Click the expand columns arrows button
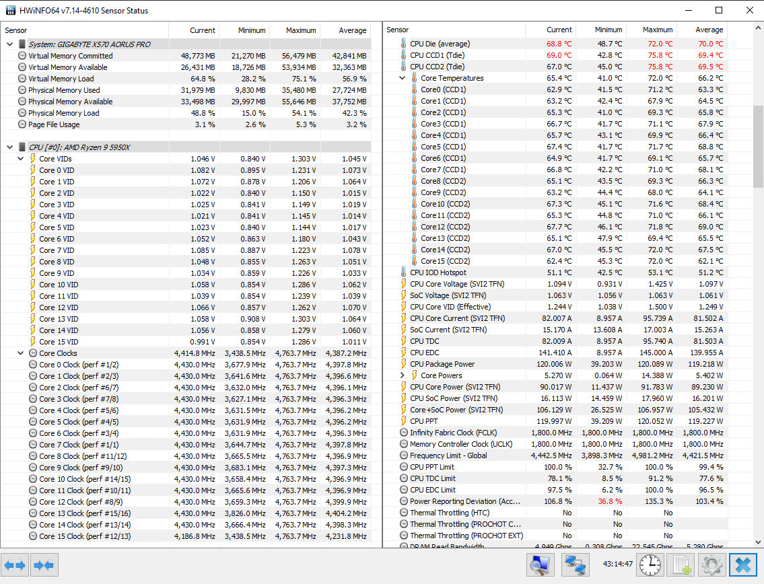 pyautogui.click(x=15, y=565)
